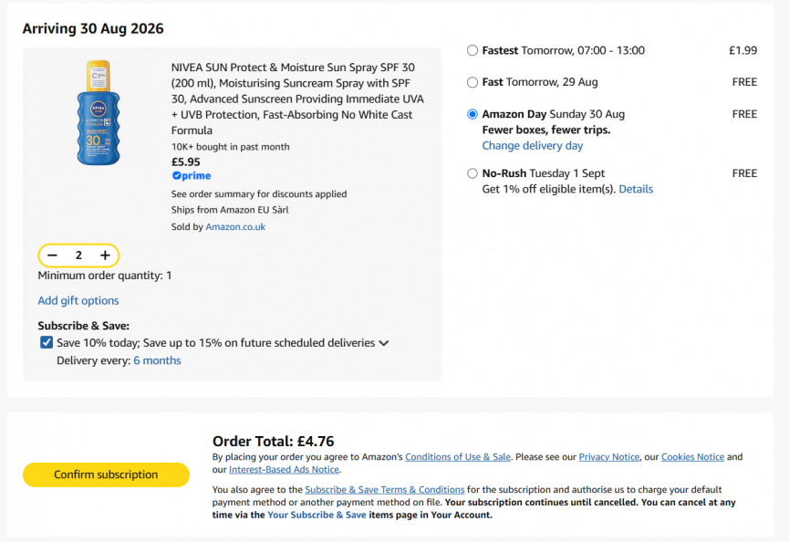Click Change delivery day link

point(533,145)
